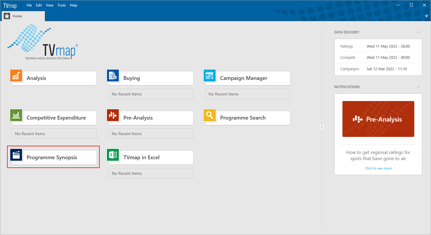Click 'No Recent Items' under Pre-Analysis

click(151, 134)
